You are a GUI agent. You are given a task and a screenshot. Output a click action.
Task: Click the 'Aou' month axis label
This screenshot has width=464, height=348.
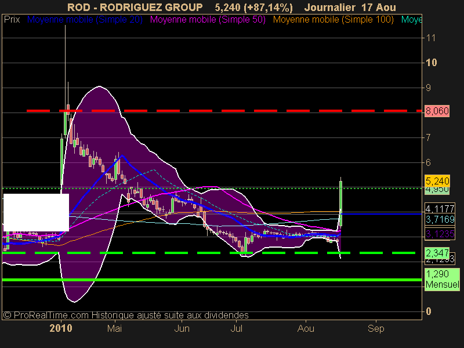pos(306,328)
